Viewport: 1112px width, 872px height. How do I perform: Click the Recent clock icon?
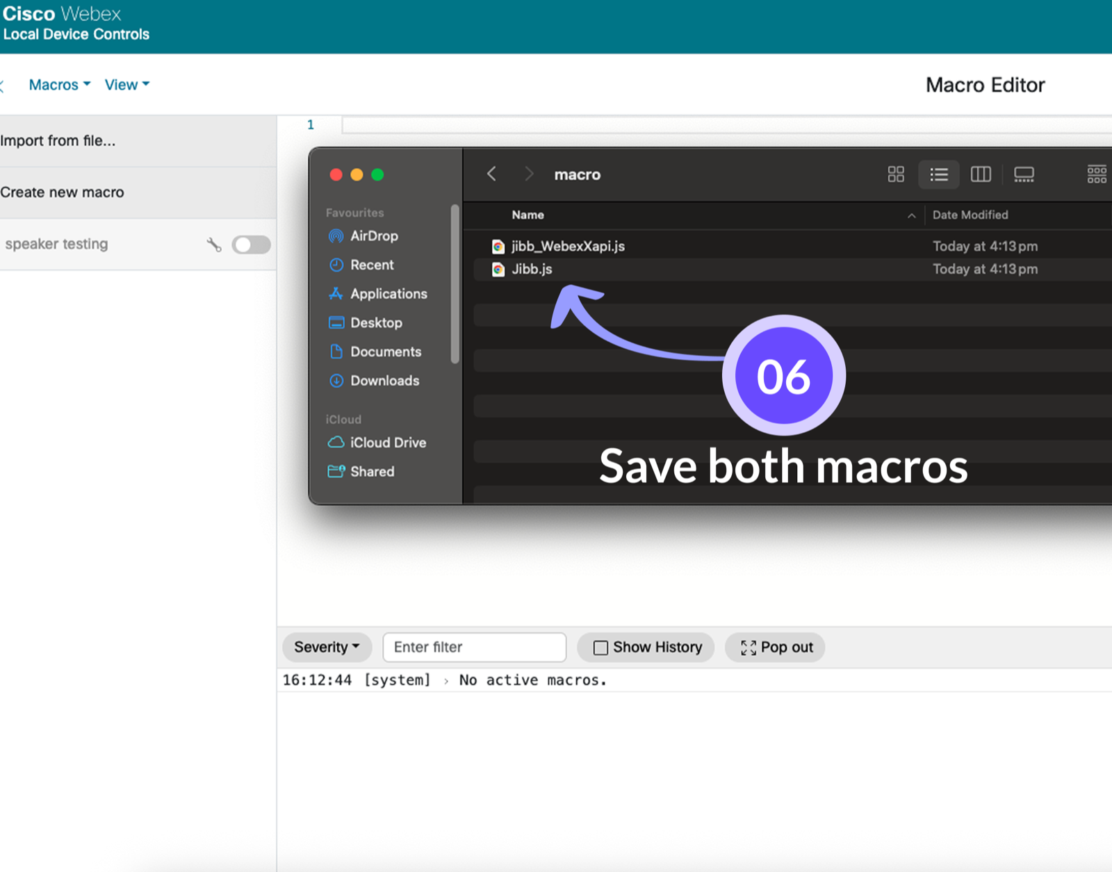point(336,265)
